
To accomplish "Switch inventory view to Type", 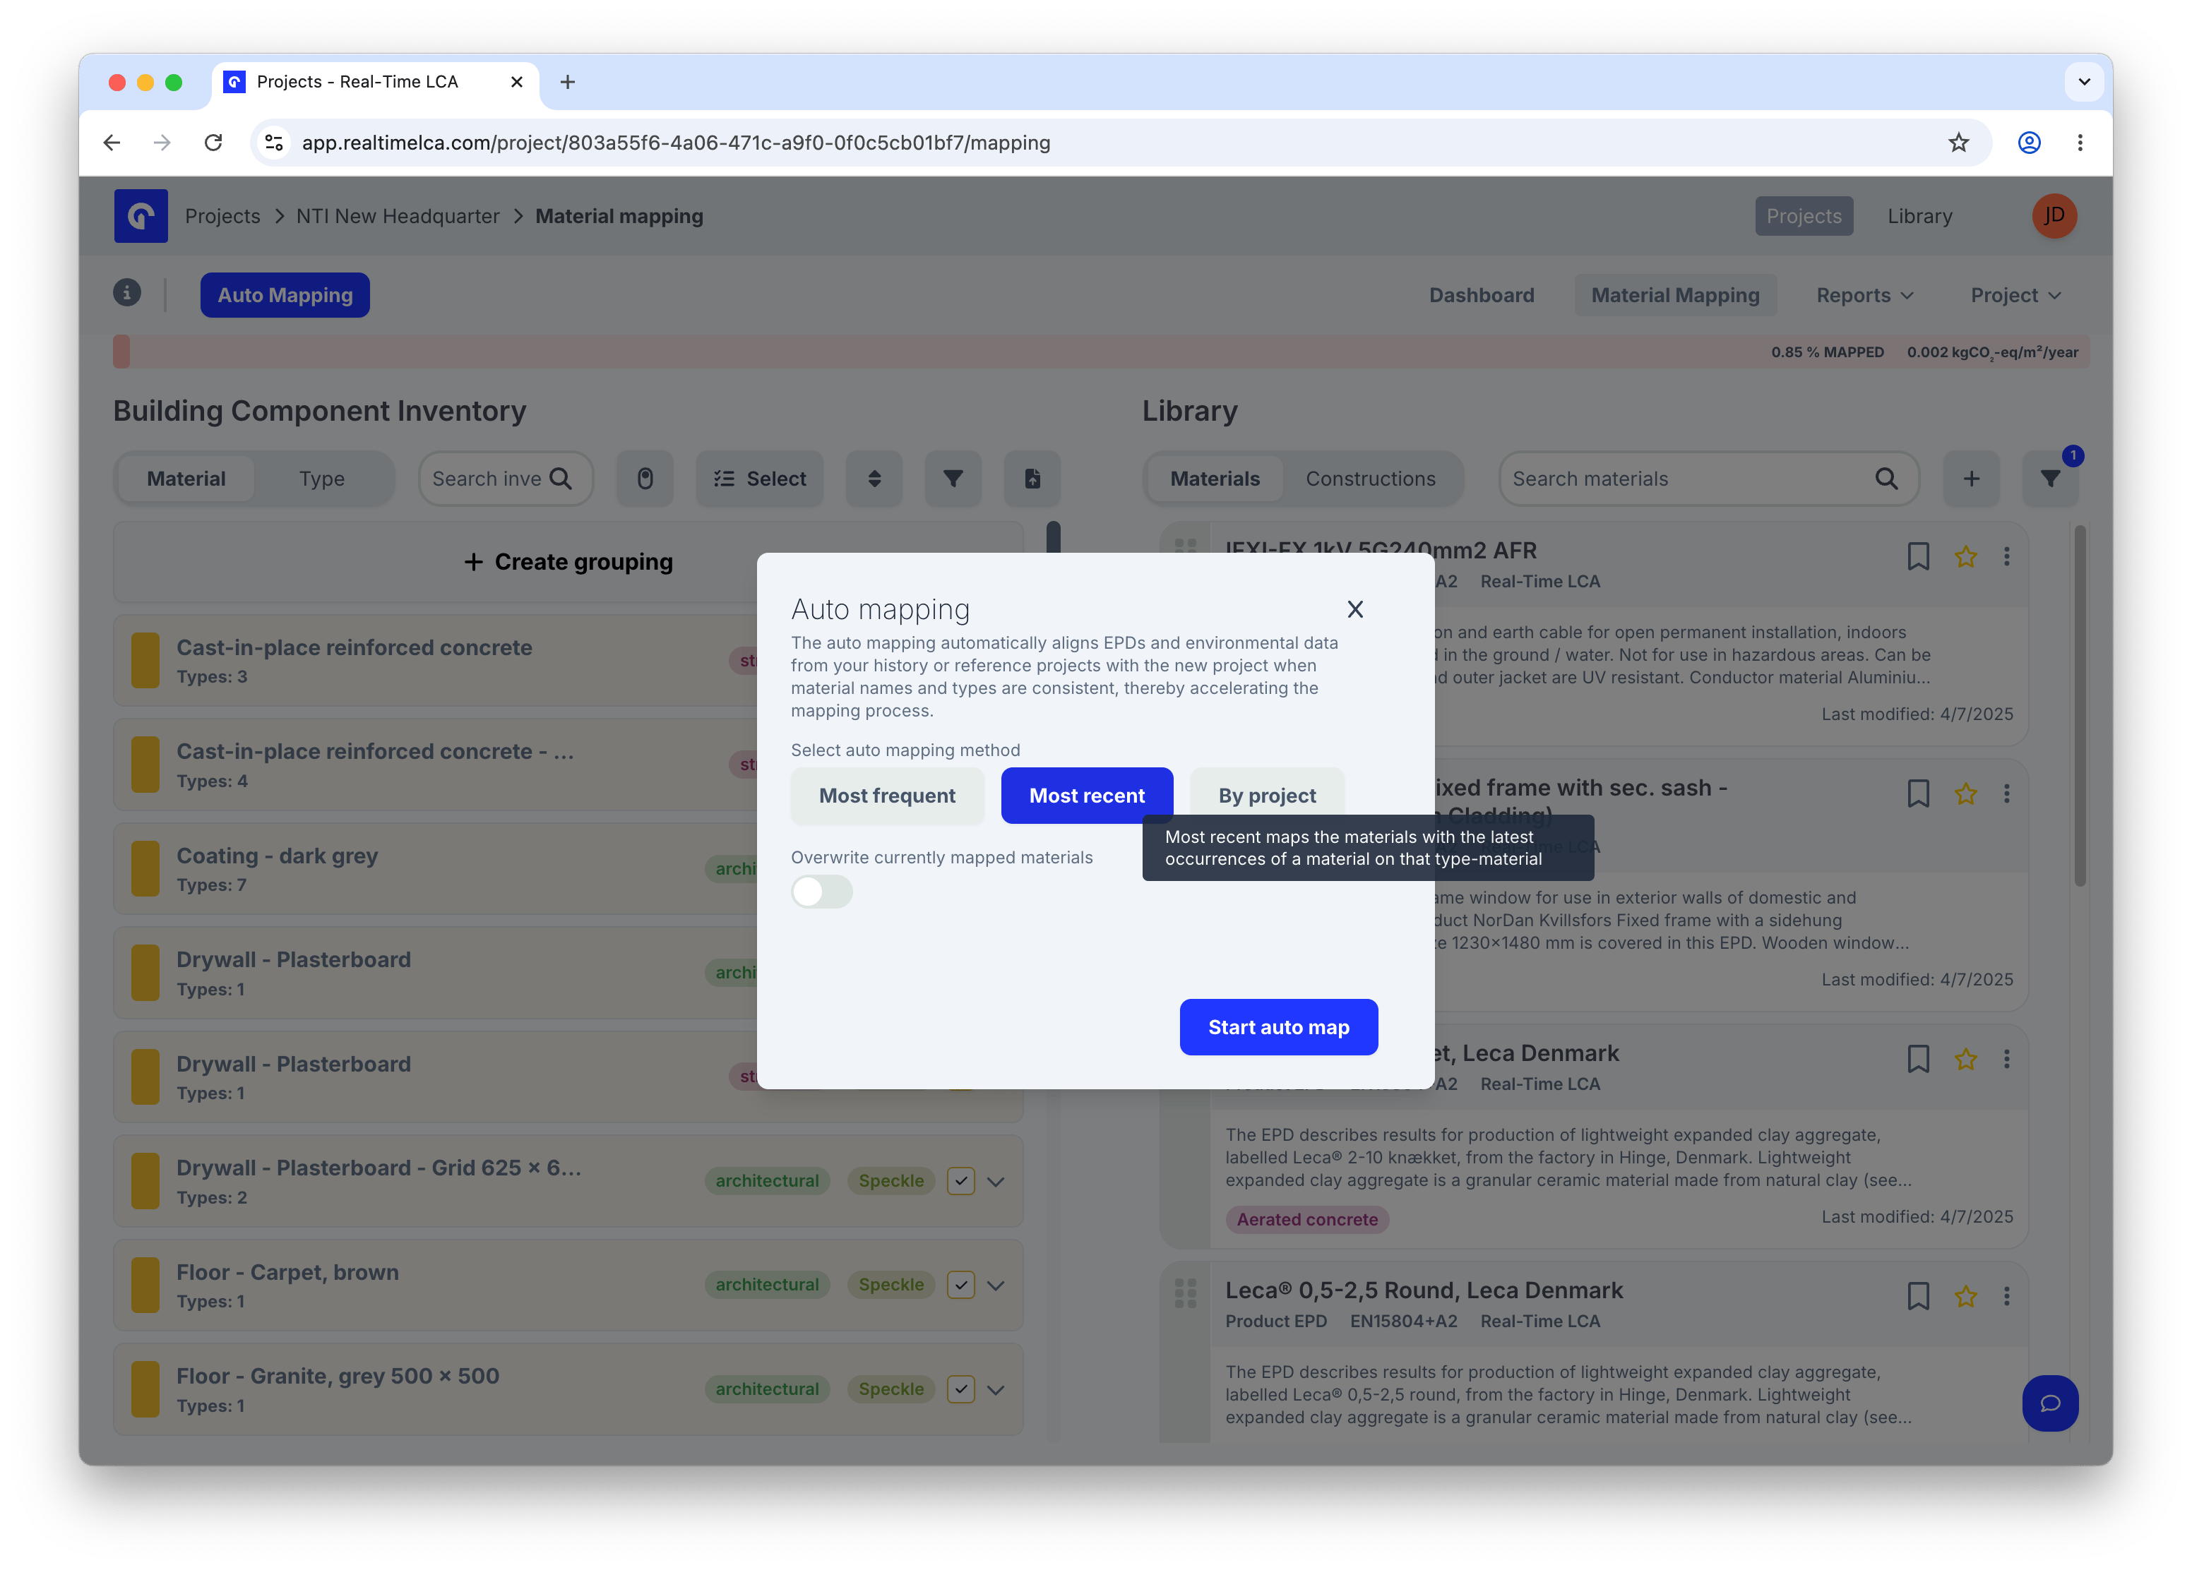I will (x=322, y=478).
